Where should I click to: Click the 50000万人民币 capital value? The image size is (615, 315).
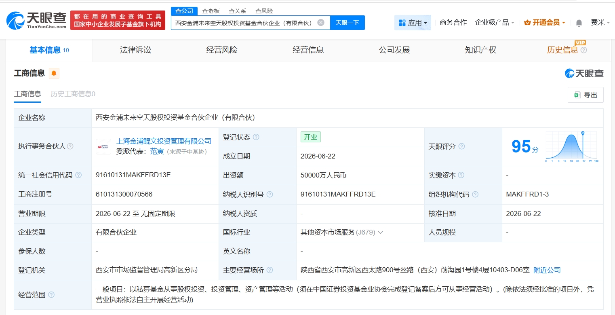tap(323, 175)
